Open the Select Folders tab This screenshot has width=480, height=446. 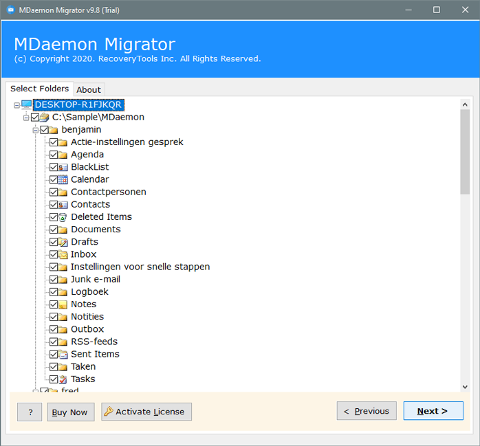pos(40,89)
